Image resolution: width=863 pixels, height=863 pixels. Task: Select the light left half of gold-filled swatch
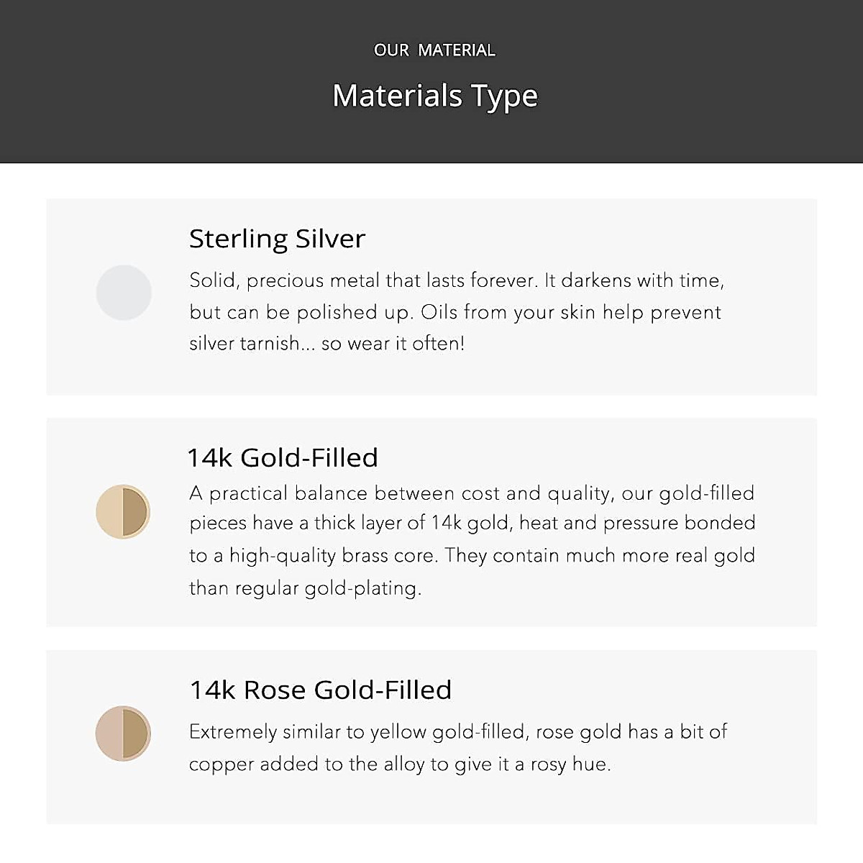coord(109,511)
